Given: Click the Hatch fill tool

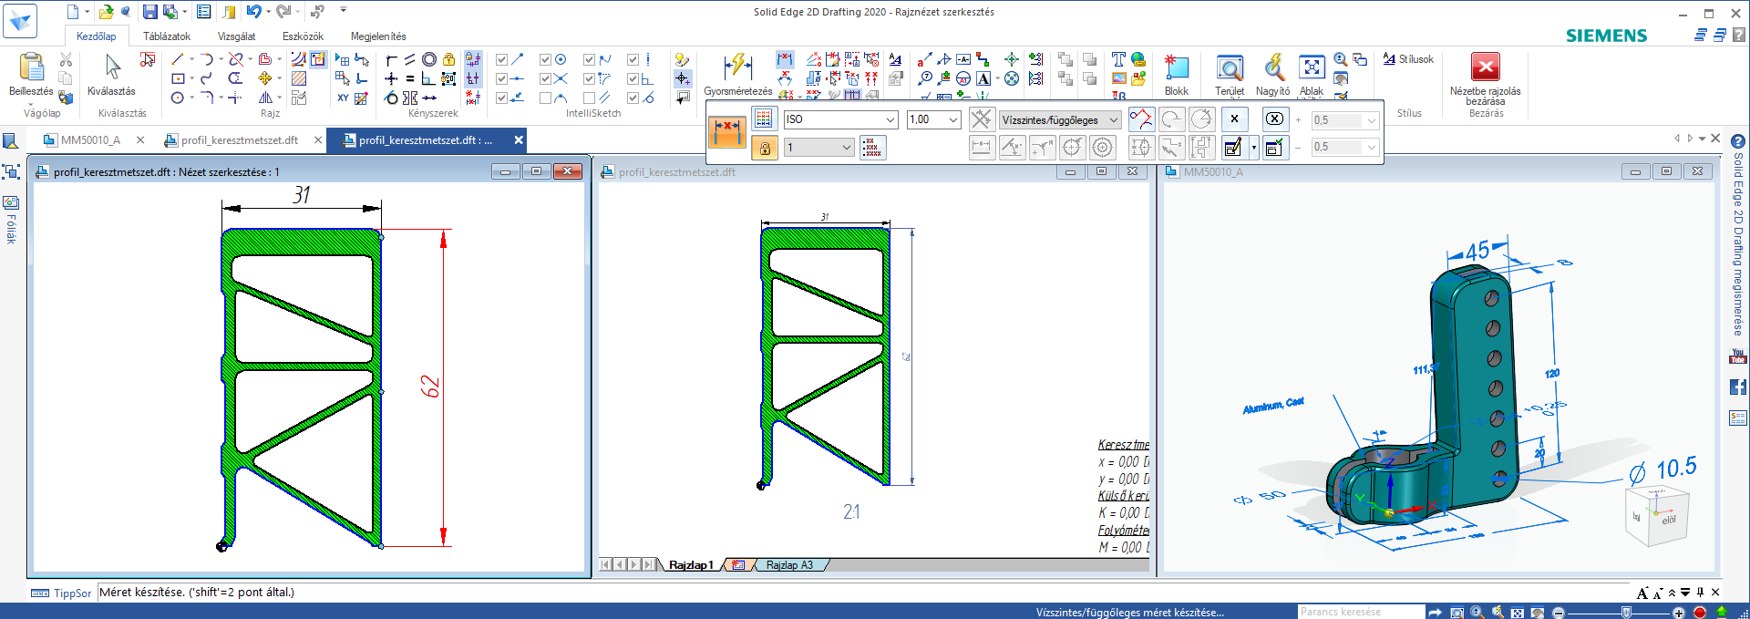Looking at the screenshot, I should point(299,78).
